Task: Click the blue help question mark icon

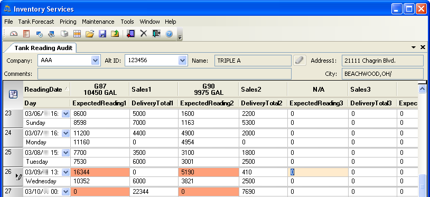Action: (169, 34)
